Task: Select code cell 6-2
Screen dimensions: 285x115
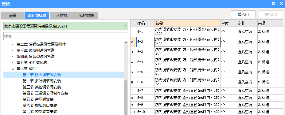Action: [x=145, y=42]
